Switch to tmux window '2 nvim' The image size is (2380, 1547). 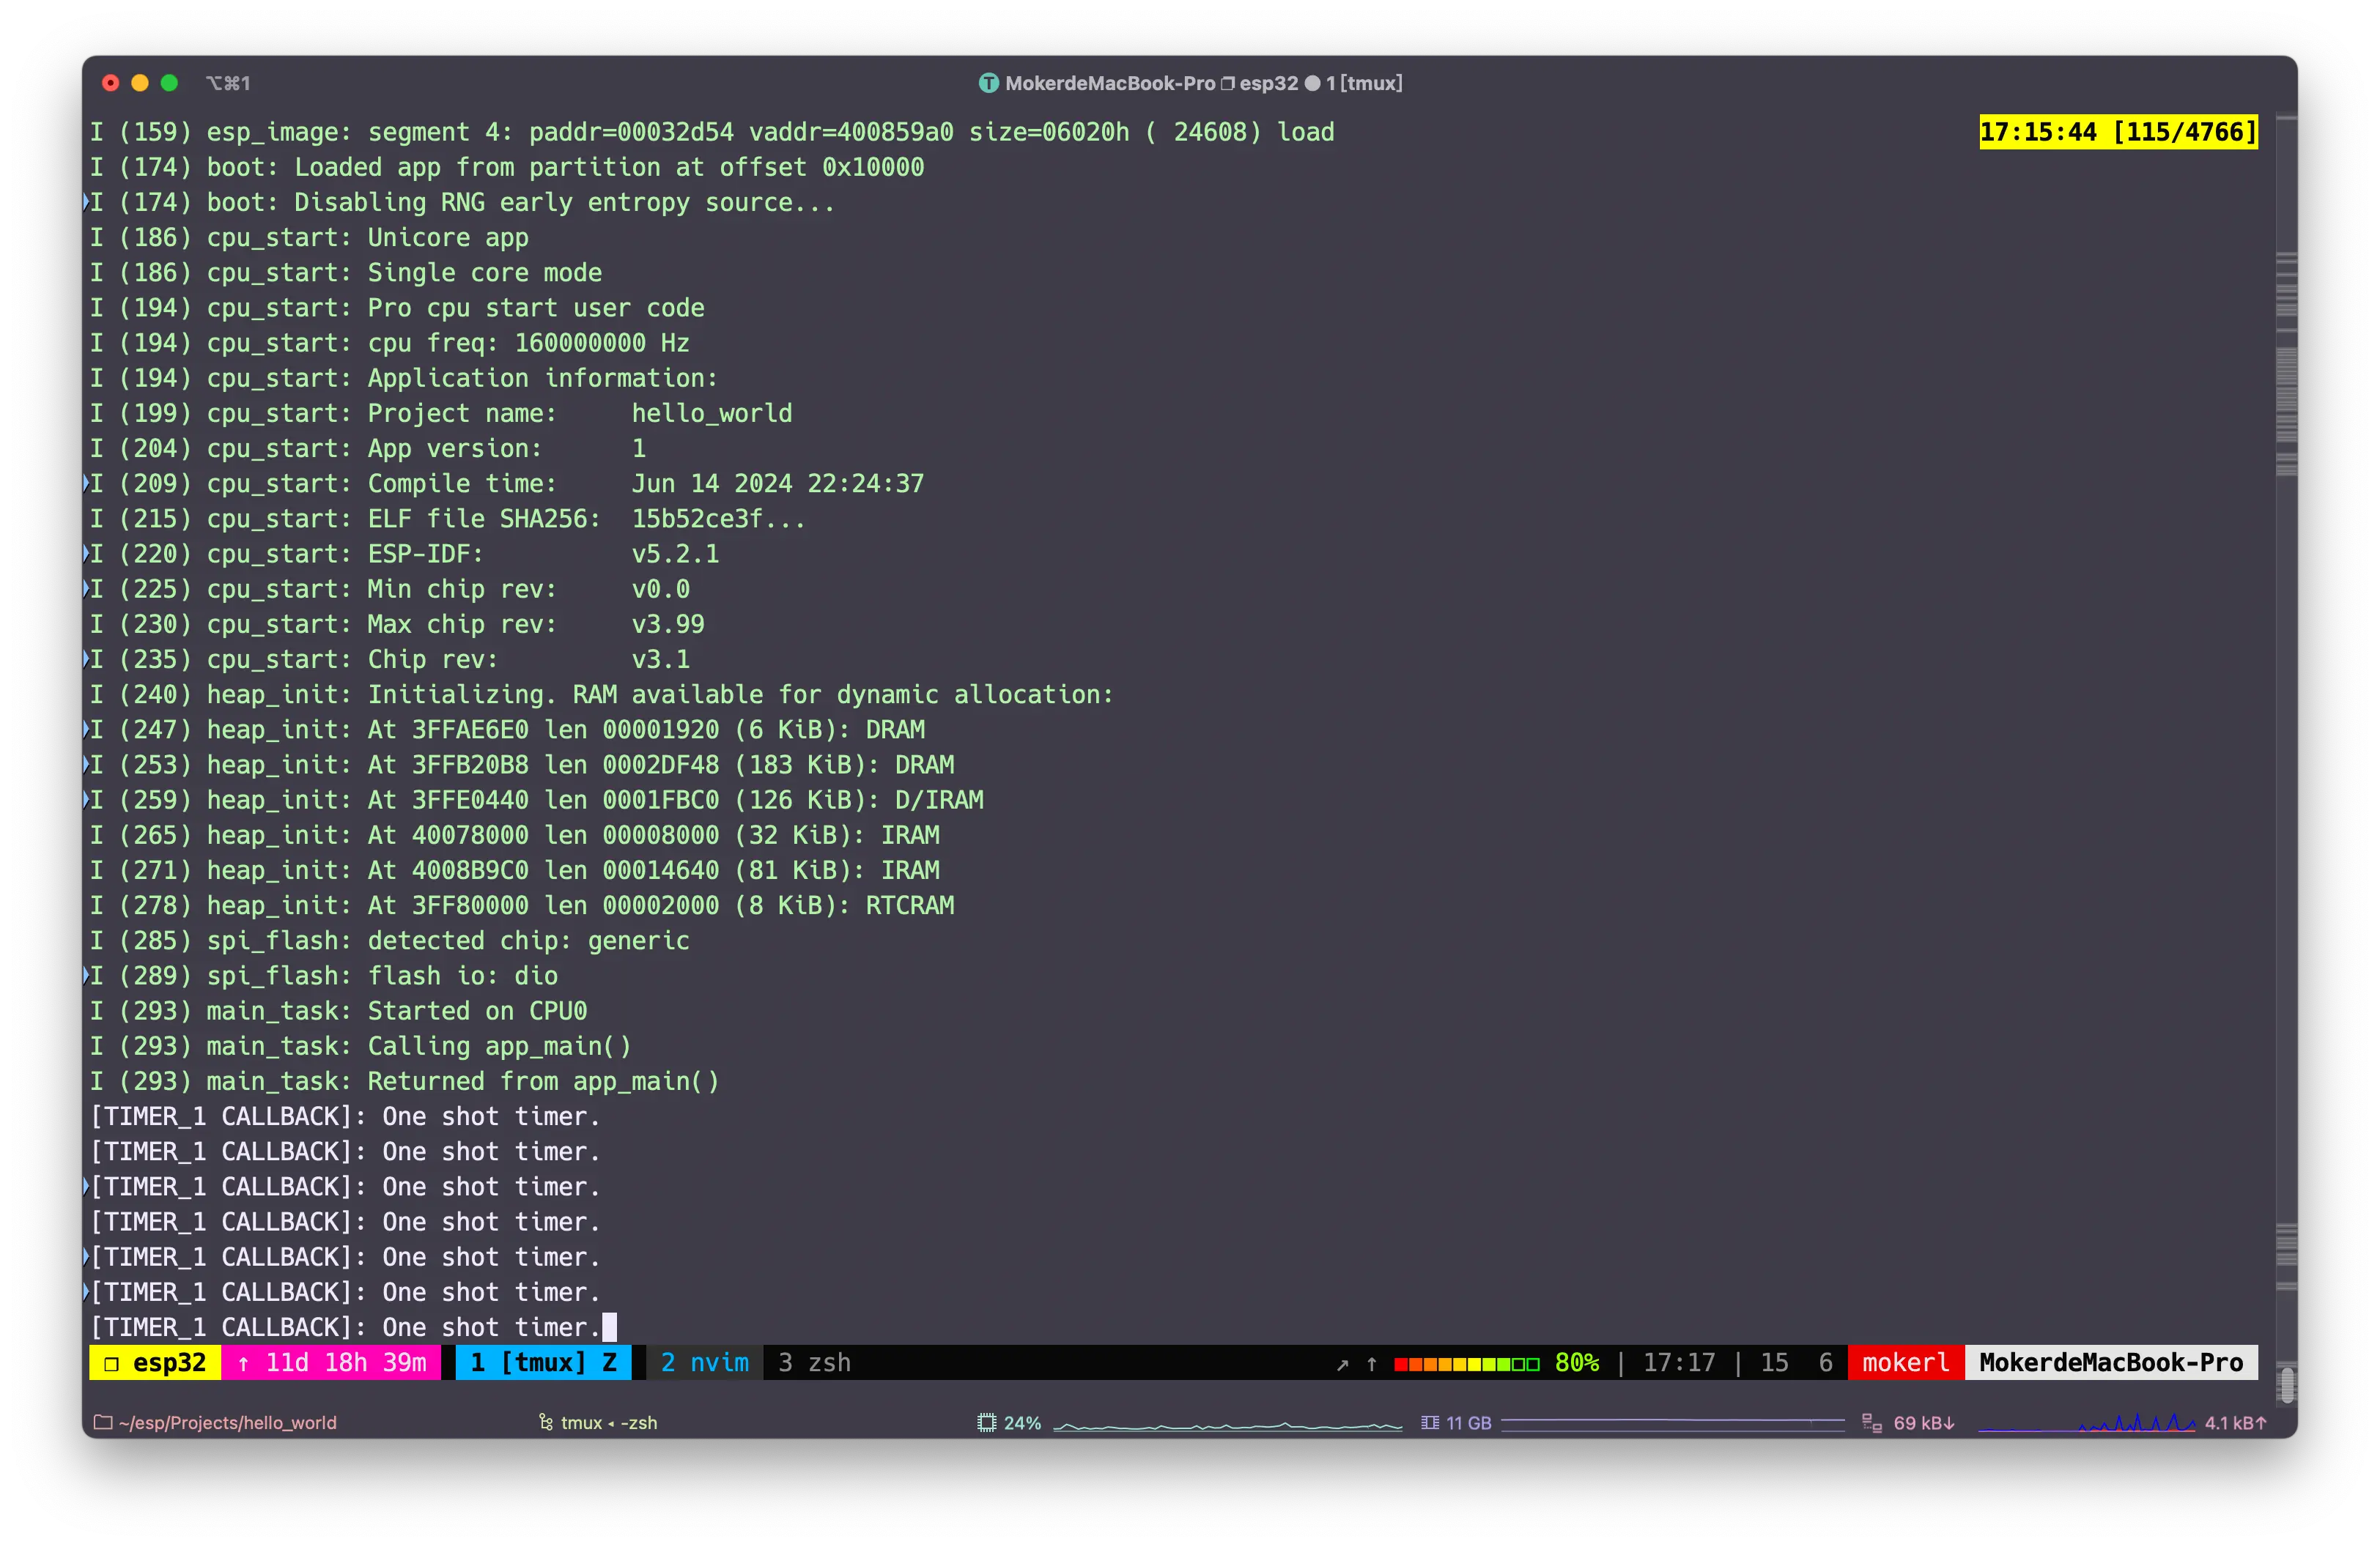click(x=704, y=1363)
